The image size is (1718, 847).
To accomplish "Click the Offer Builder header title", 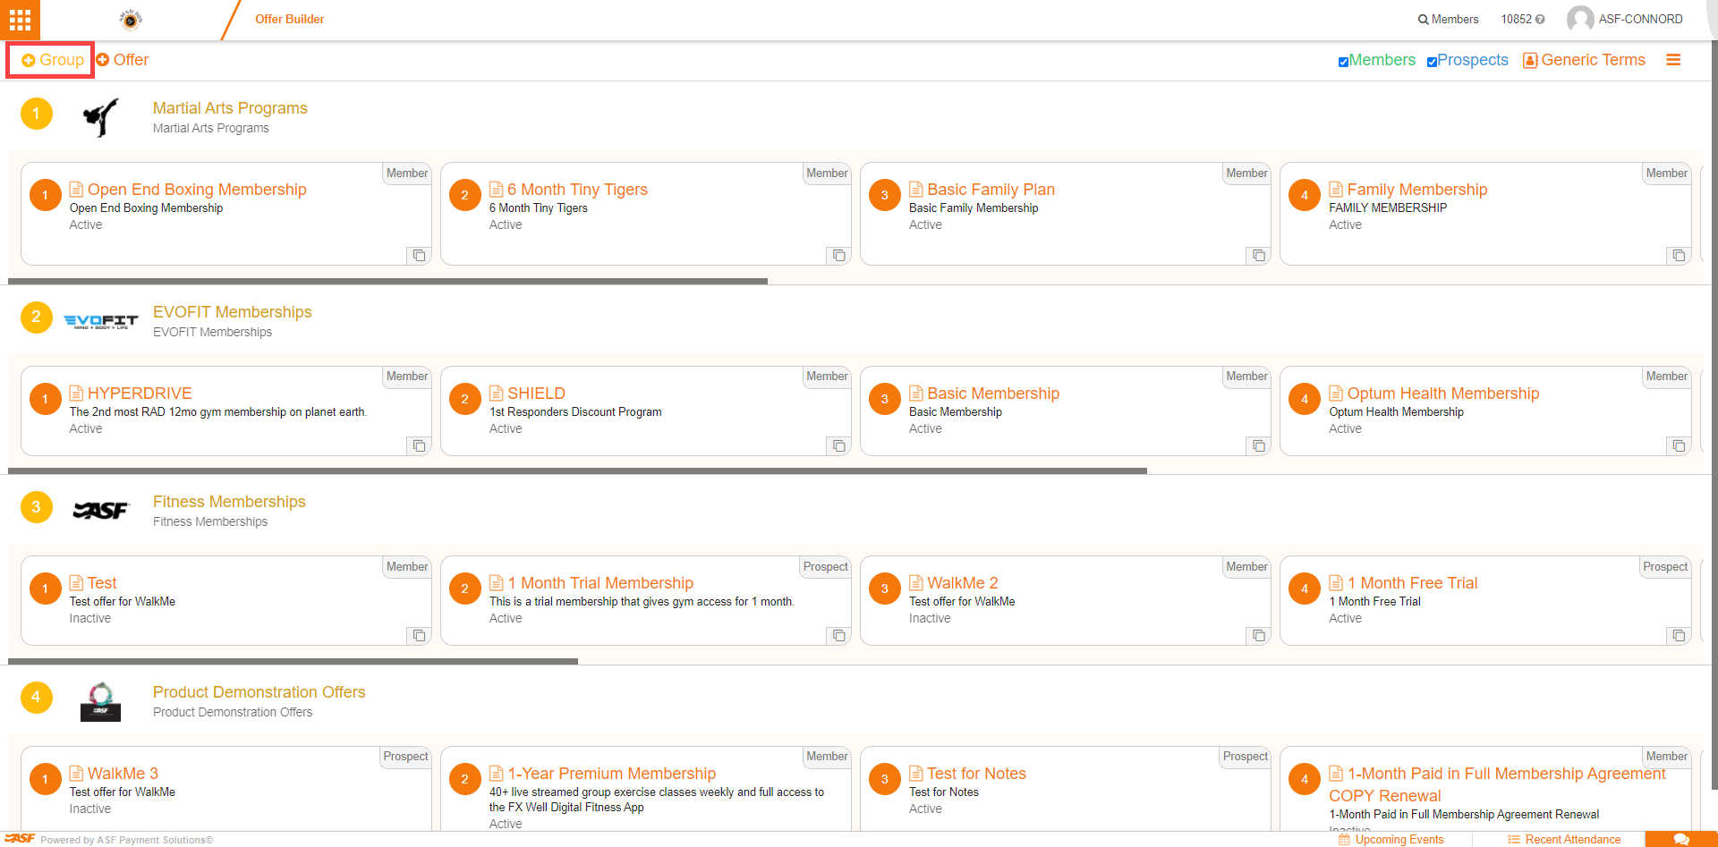I will 289,19.
